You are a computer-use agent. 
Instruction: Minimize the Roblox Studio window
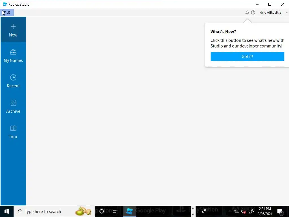click(x=257, y=4)
